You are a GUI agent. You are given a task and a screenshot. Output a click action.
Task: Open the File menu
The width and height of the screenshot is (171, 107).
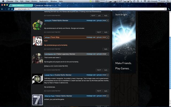click(17, 1)
